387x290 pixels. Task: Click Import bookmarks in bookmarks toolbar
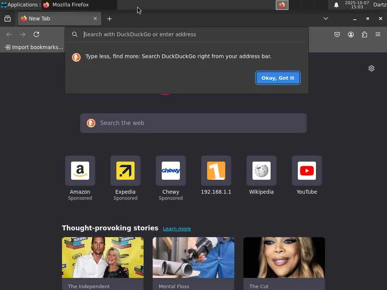click(x=34, y=47)
